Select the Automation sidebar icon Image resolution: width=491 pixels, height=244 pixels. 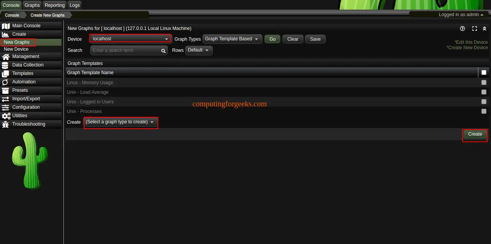(x=5, y=82)
